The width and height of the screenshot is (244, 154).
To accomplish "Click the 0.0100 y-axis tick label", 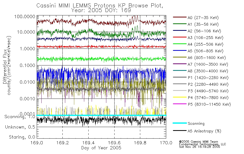I will click(27, 82).
